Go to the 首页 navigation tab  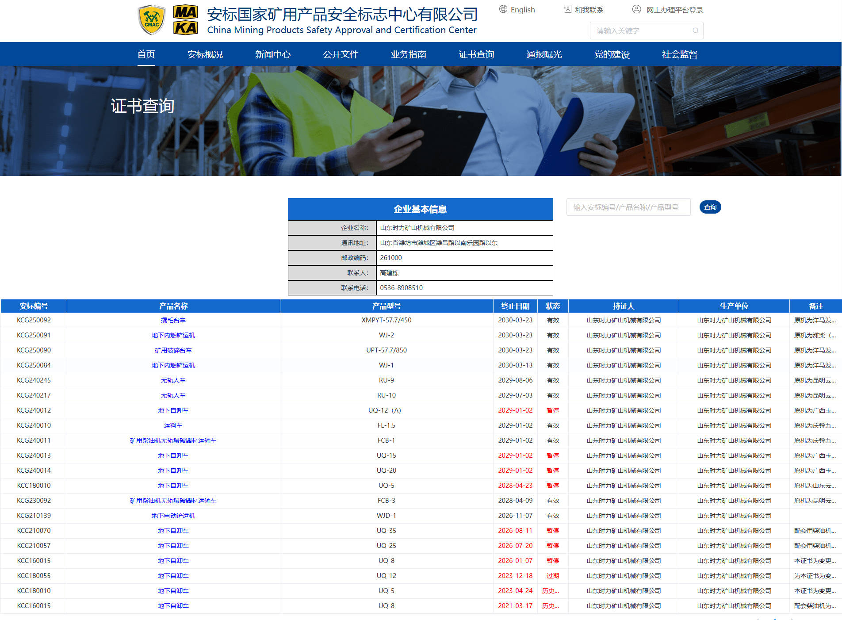point(146,54)
